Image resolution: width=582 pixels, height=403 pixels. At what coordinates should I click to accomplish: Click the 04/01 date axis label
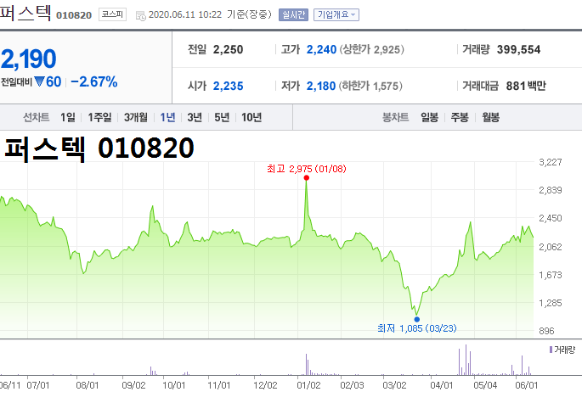click(x=441, y=385)
